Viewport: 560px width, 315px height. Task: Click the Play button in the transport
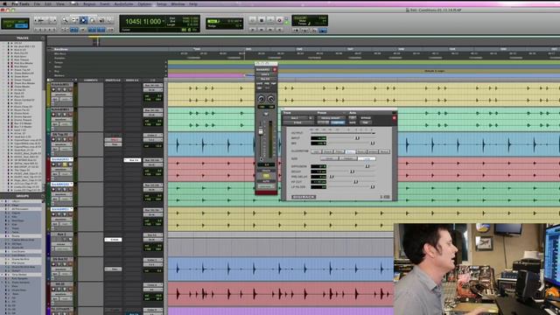[270, 20]
